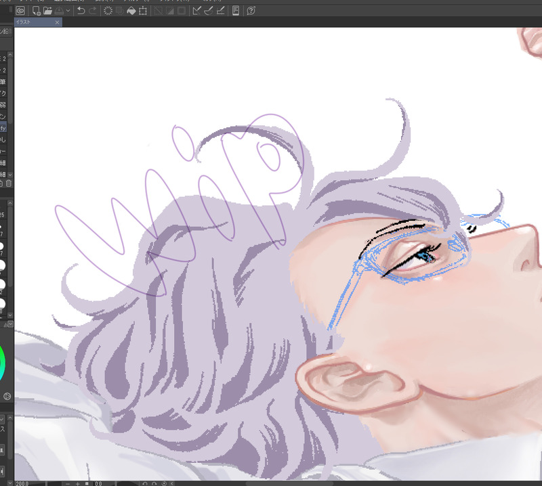This screenshot has height=486, width=542.
Task: Clear the layer with the delete icon
Action: coord(108,11)
